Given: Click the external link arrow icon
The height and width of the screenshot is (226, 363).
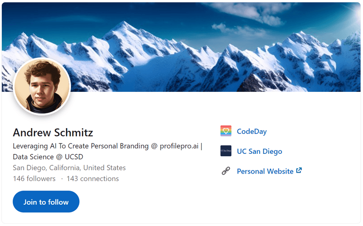Looking at the screenshot, I should (x=299, y=170).
